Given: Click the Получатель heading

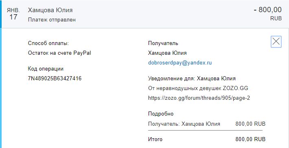Looking at the screenshot, I should (163, 43).
